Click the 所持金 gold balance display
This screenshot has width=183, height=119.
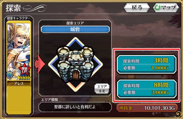point(147,108)
